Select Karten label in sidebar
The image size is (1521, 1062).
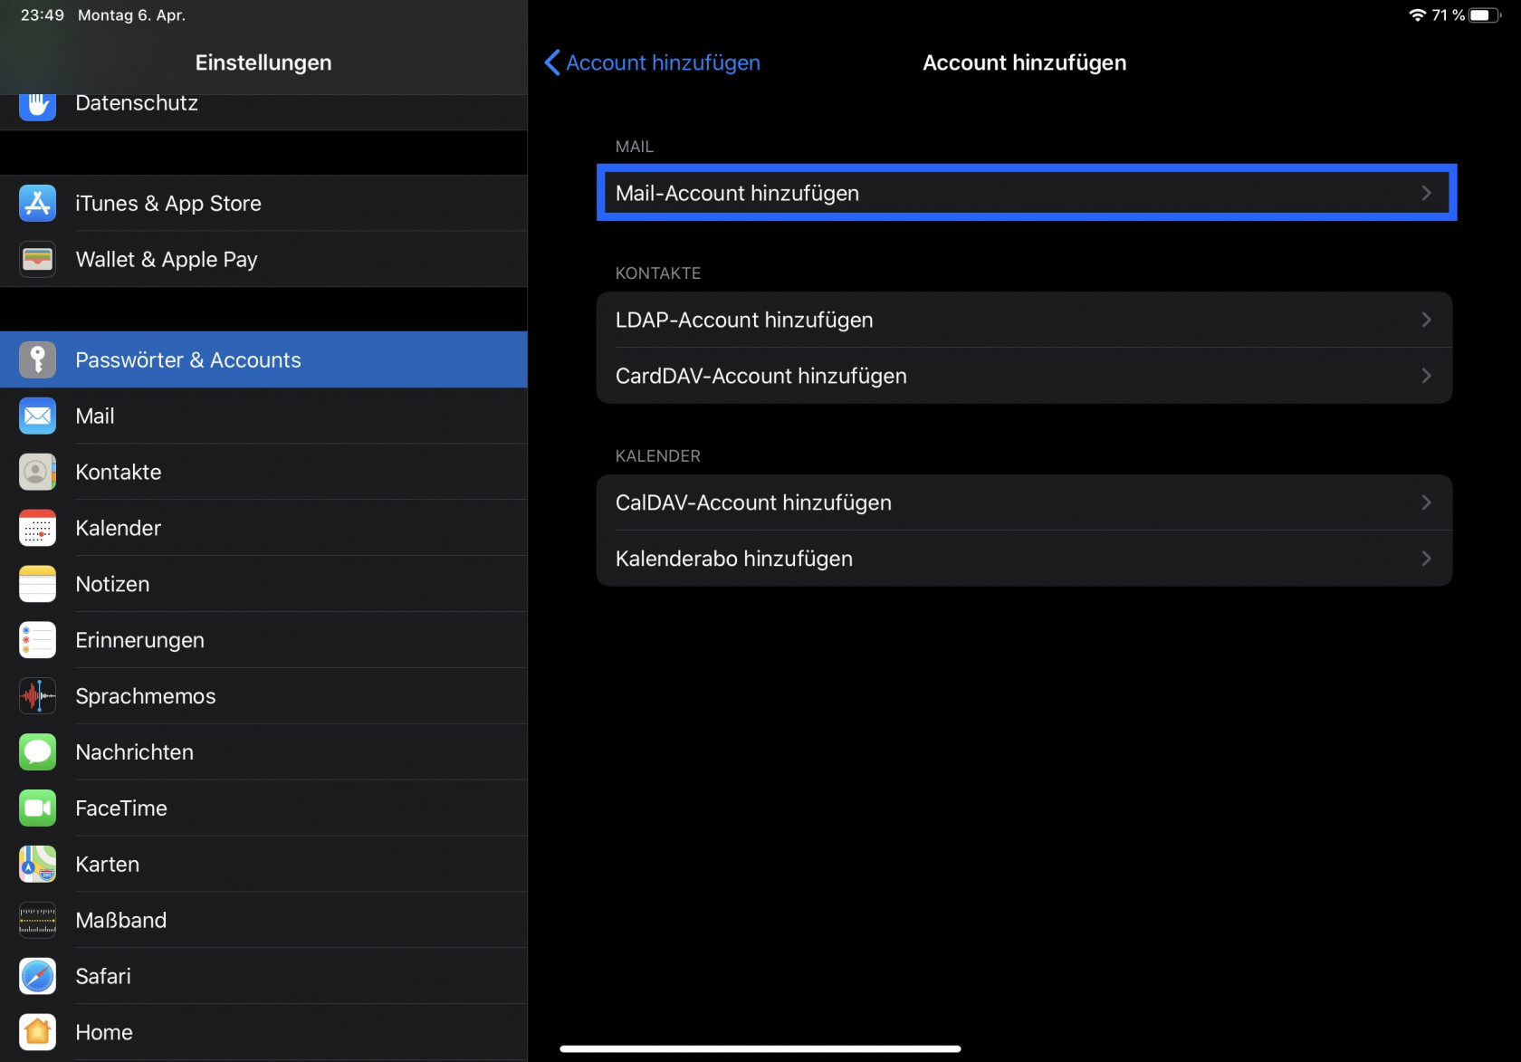(108, 865)
